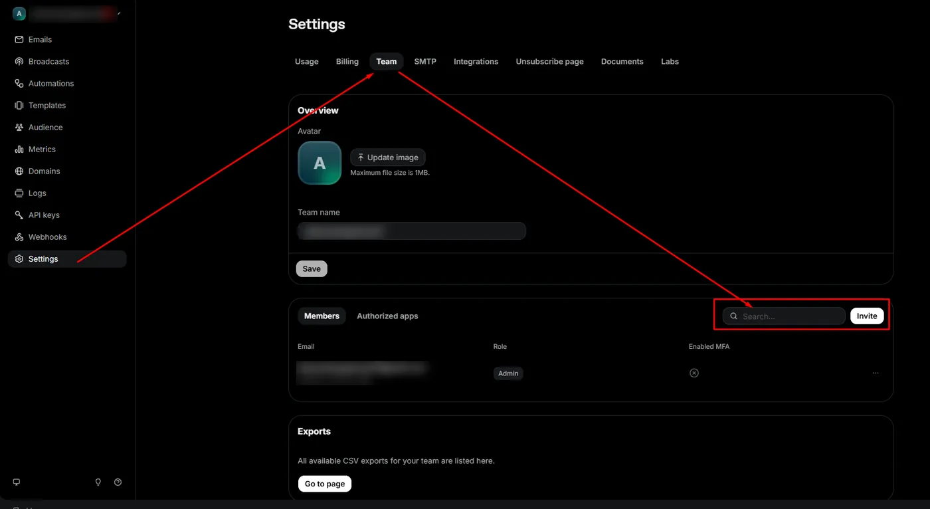Click Go to page under Exports
Image resolution: width=930 pixels, height=509 pixels.
(x=325, y=484)
